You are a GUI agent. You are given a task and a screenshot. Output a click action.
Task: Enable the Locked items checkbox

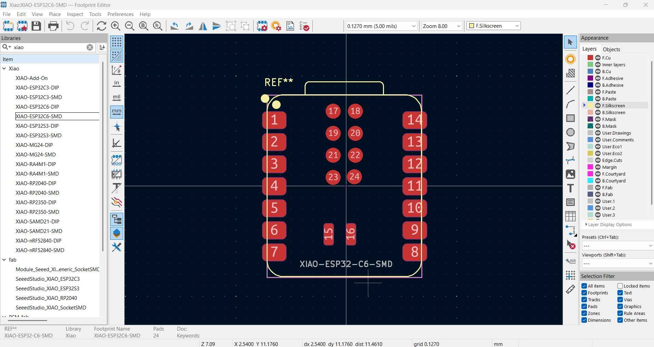[620, 286]
